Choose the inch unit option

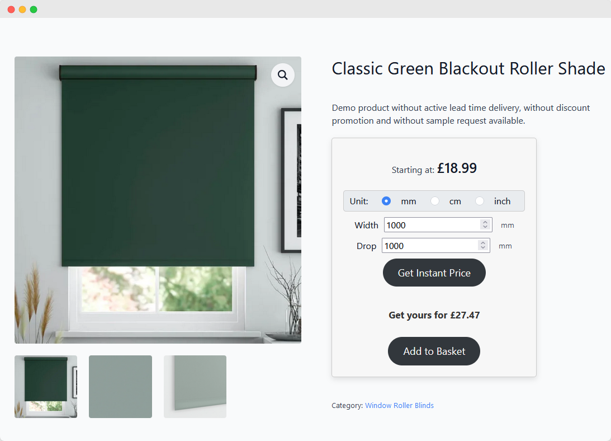pos(480,201)
